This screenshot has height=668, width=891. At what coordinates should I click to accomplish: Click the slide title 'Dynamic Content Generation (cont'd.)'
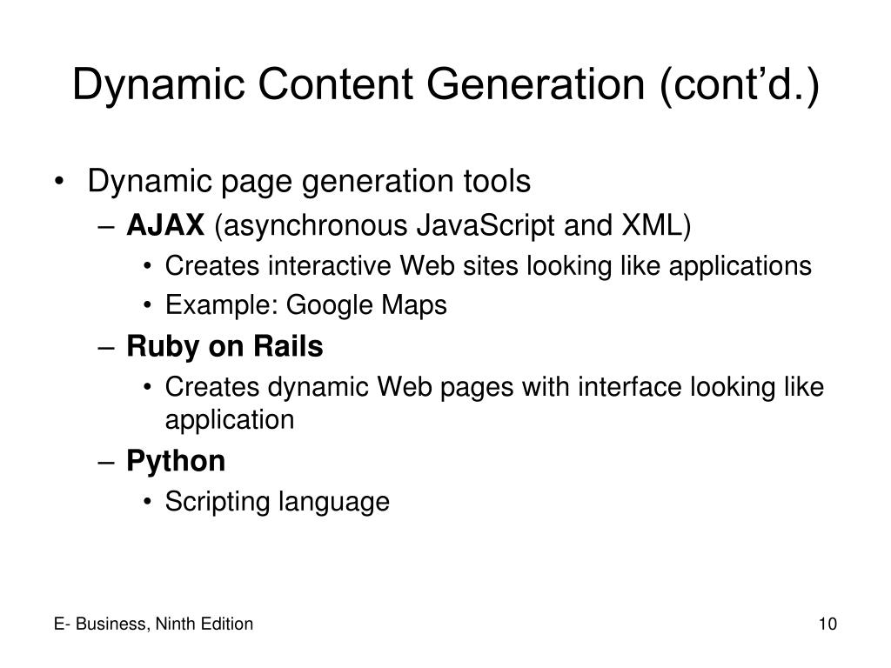(445, 85)
